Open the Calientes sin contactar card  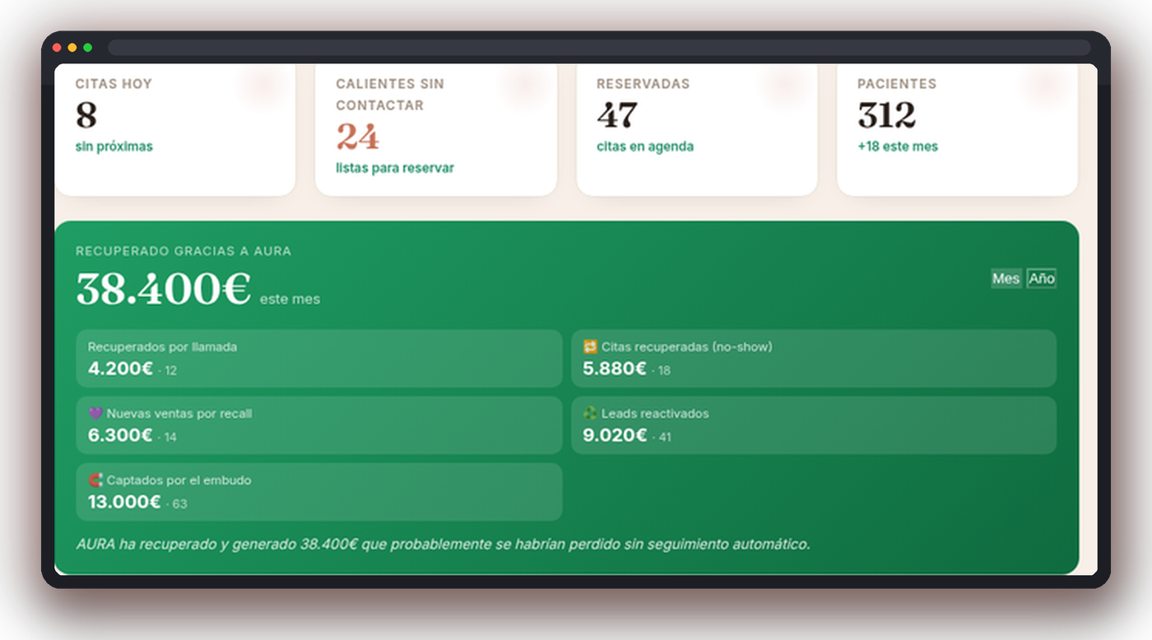(x=436, y=130)
